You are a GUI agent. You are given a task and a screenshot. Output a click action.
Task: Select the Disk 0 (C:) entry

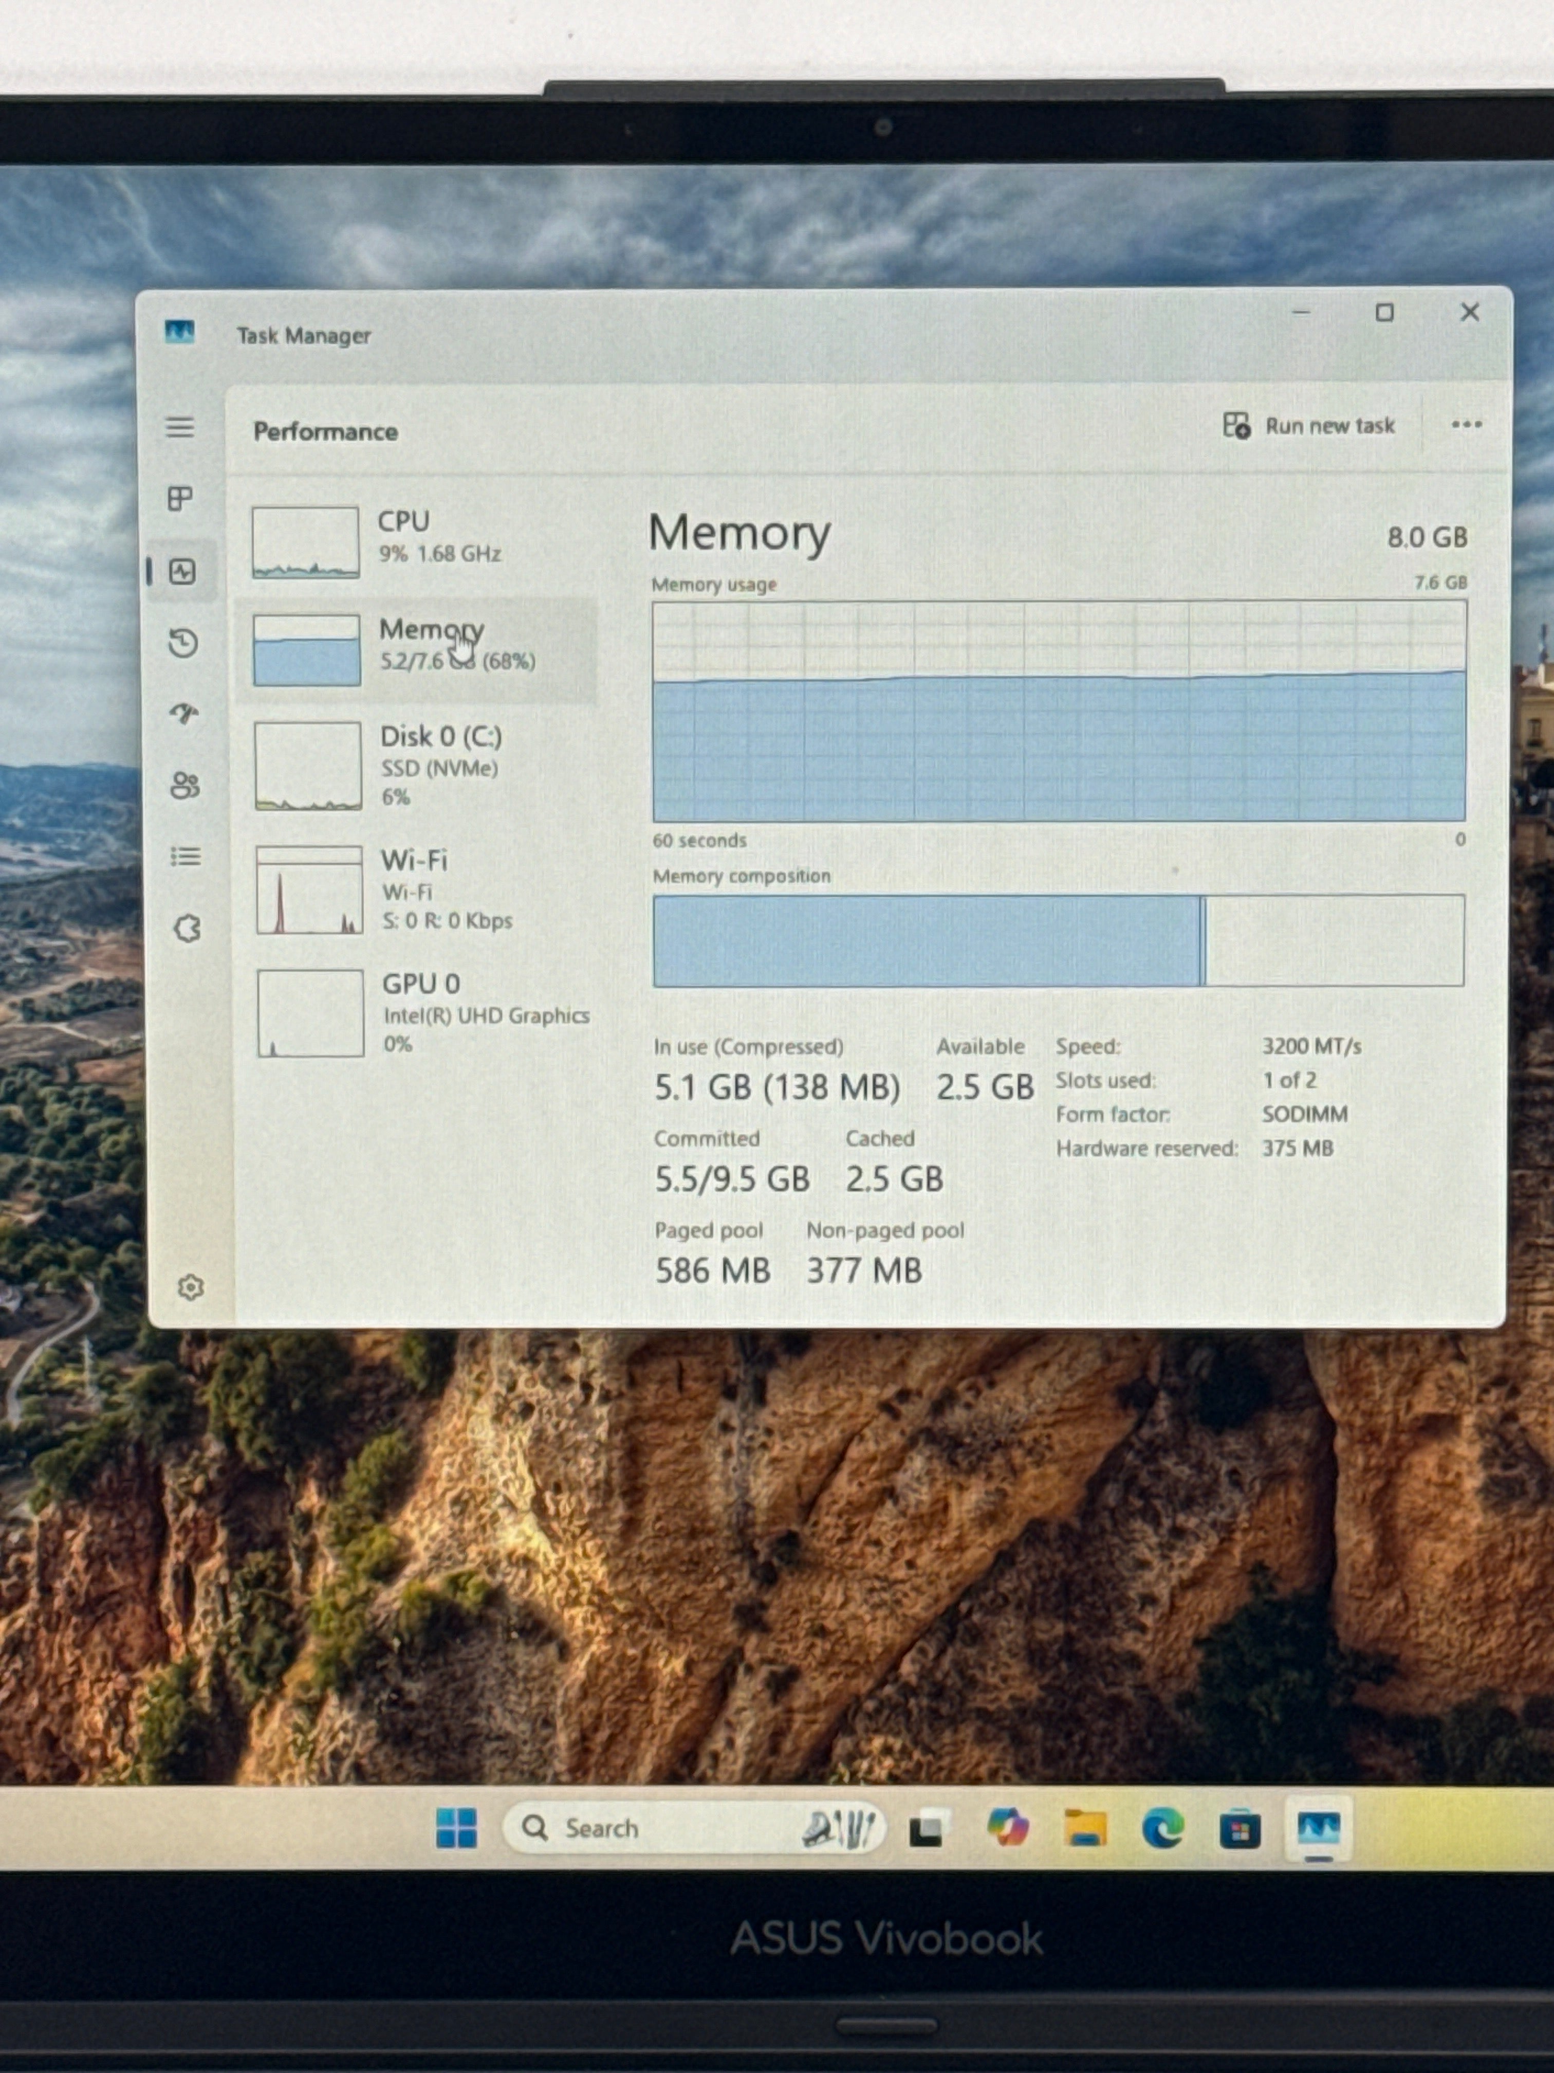pos(417,766)
